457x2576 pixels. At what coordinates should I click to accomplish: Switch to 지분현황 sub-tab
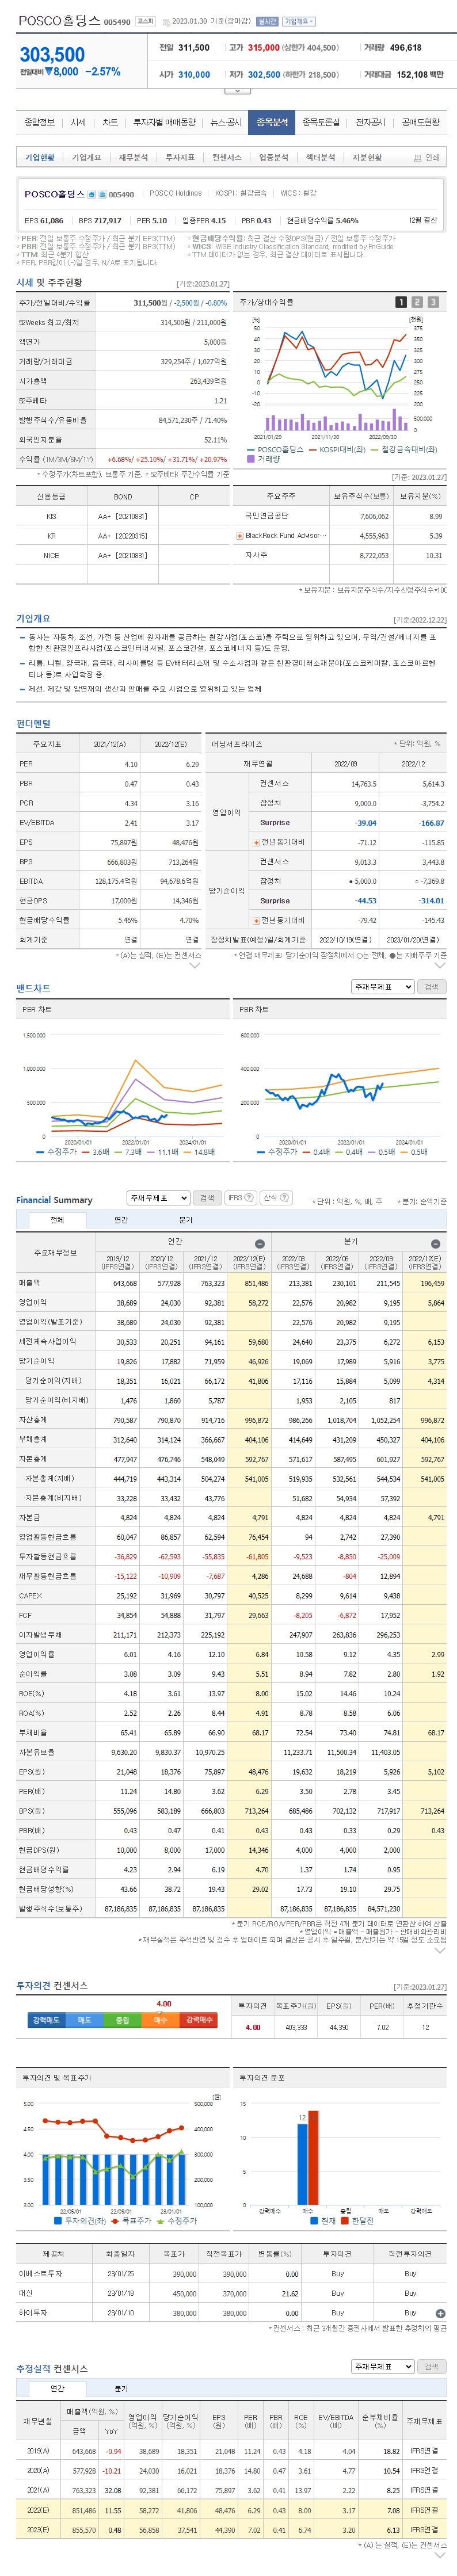pyautogui.click(x=367, y=157)
